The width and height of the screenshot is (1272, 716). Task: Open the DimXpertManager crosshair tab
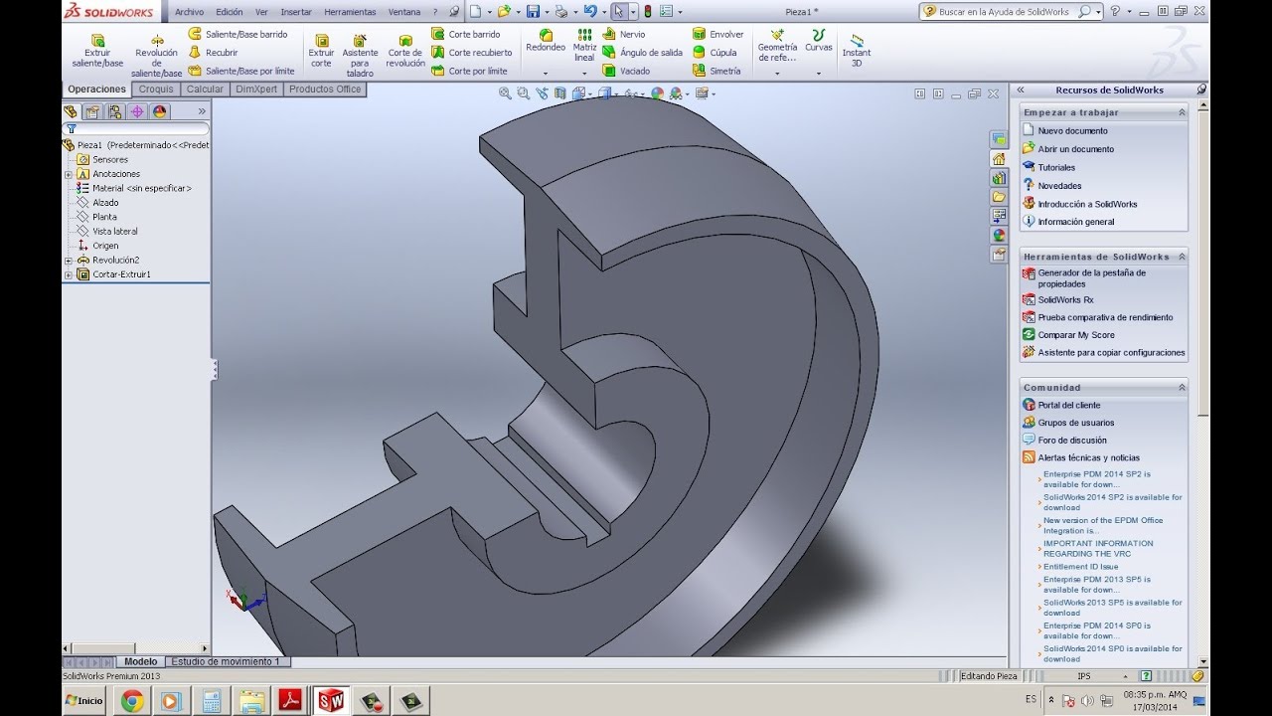pyautogui.click(x=137, y=111)
